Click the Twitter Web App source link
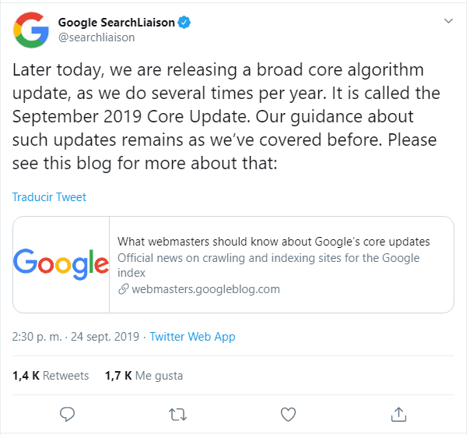This screenshot has height=435, width=470. click(x=192, y=337)
